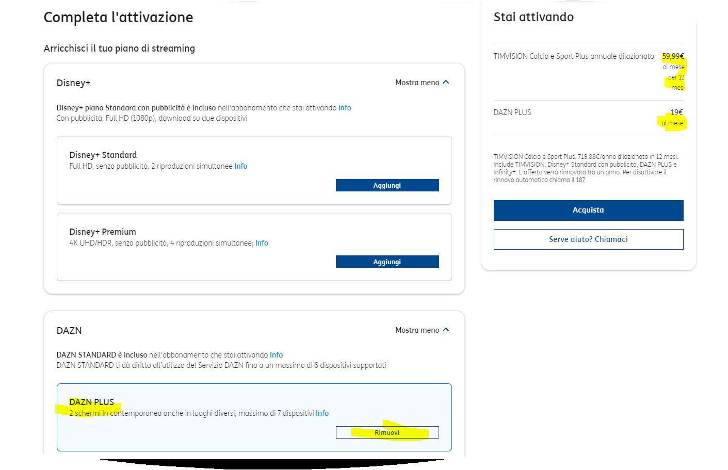Click the 719,88€/anno offer terms paragraph
The width and height of the screenshot is (728, 470).
click(586, 168)
